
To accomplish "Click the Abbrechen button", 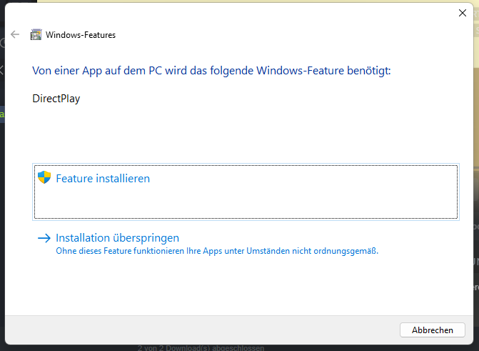I will click(x=433, y=330).
